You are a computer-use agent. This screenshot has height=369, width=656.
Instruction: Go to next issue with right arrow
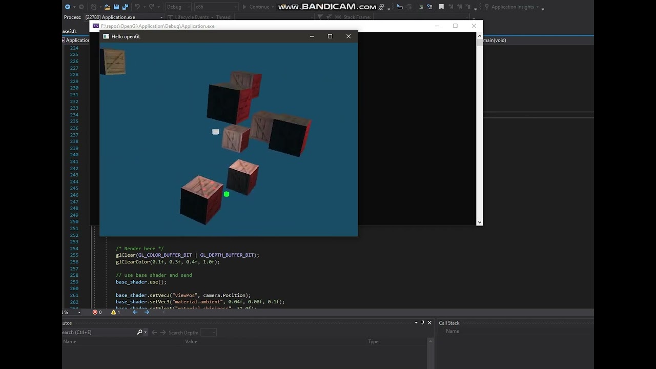[147, 312]
